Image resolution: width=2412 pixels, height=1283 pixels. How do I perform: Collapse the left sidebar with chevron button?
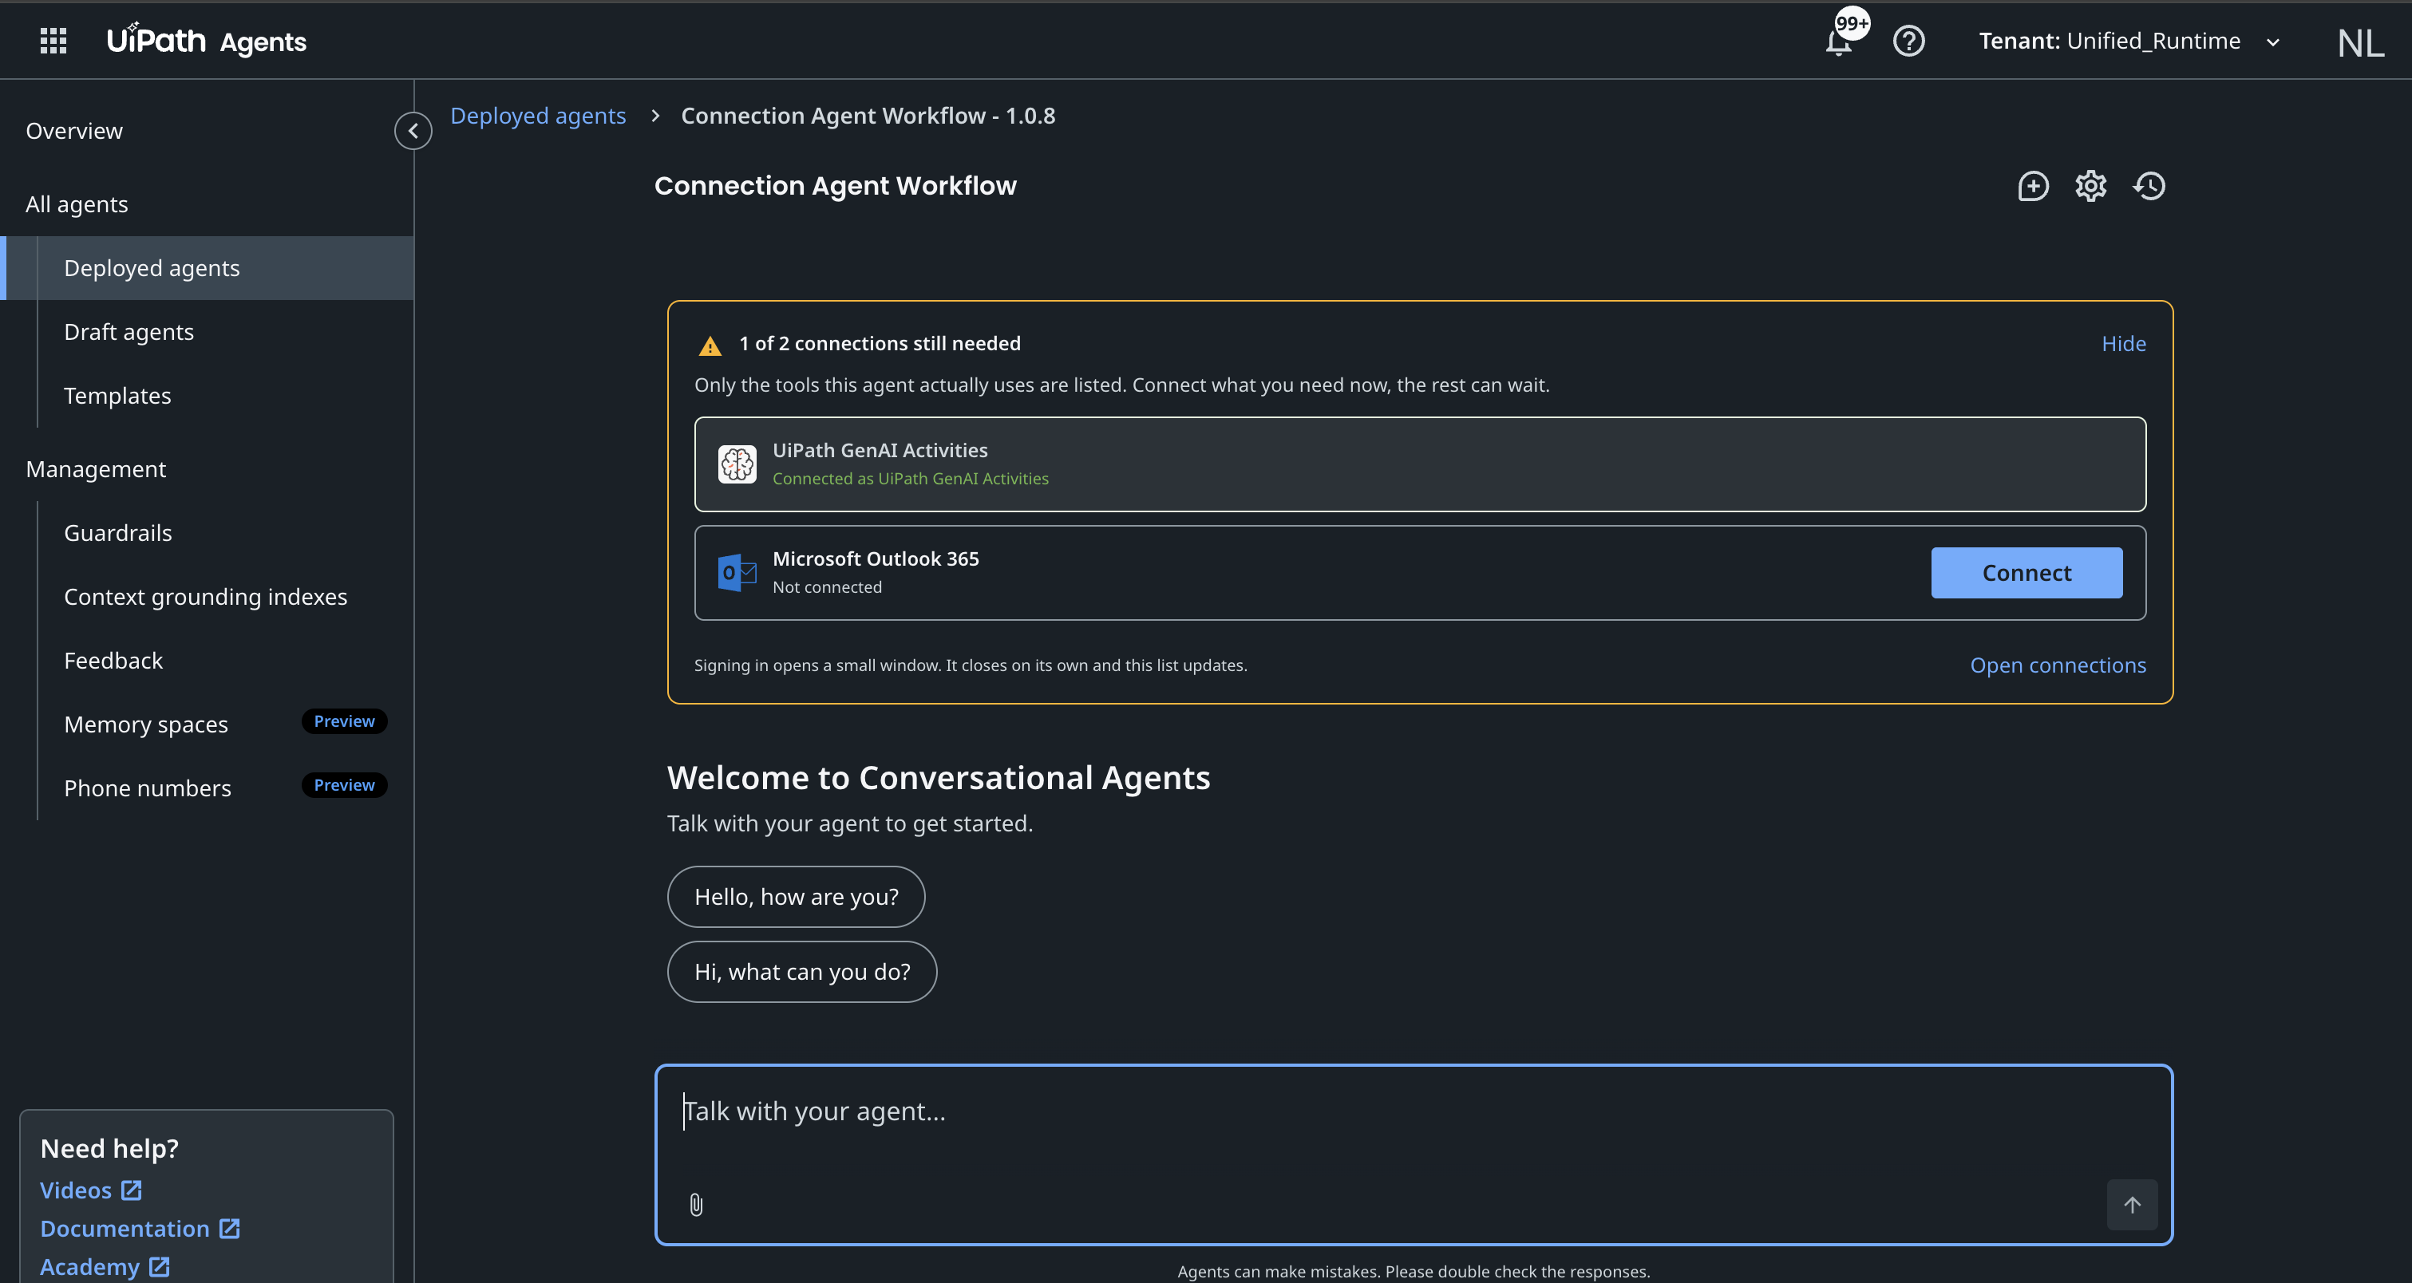(413, 131)
